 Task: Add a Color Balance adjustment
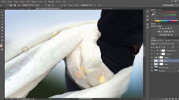tap(161, 32)
